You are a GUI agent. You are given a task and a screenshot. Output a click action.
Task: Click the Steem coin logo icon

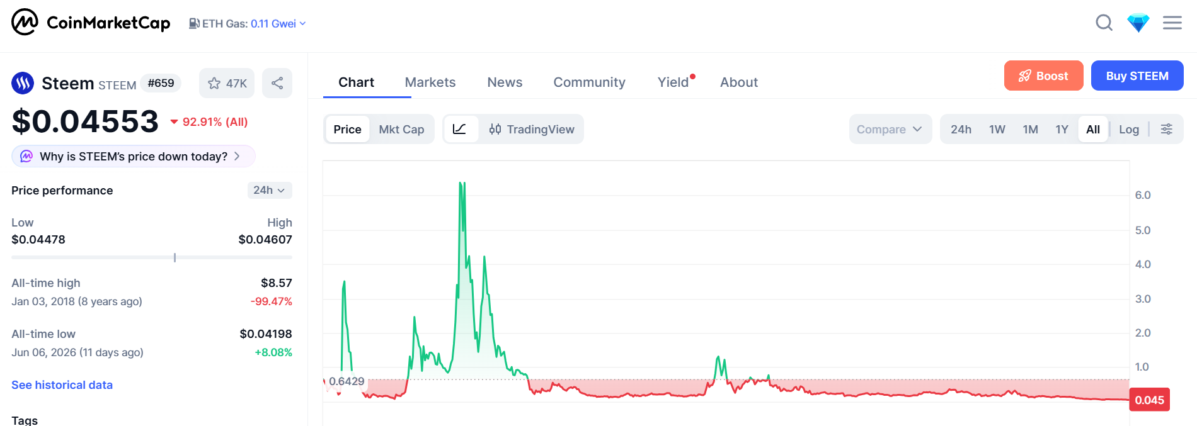(23, 83)
